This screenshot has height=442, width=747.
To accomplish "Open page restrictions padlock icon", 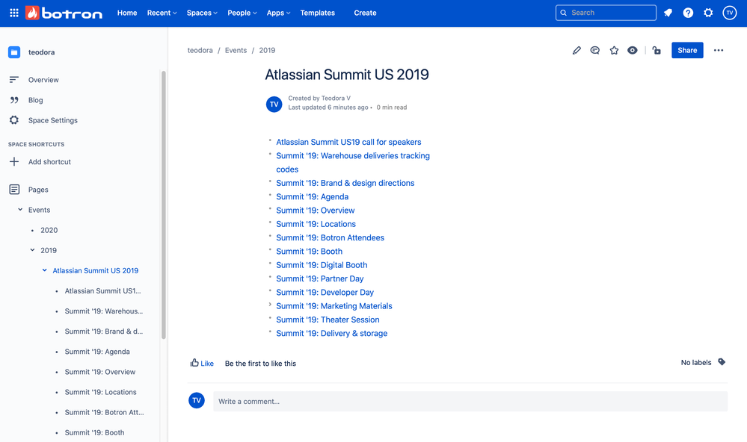I will pos(657,51).
